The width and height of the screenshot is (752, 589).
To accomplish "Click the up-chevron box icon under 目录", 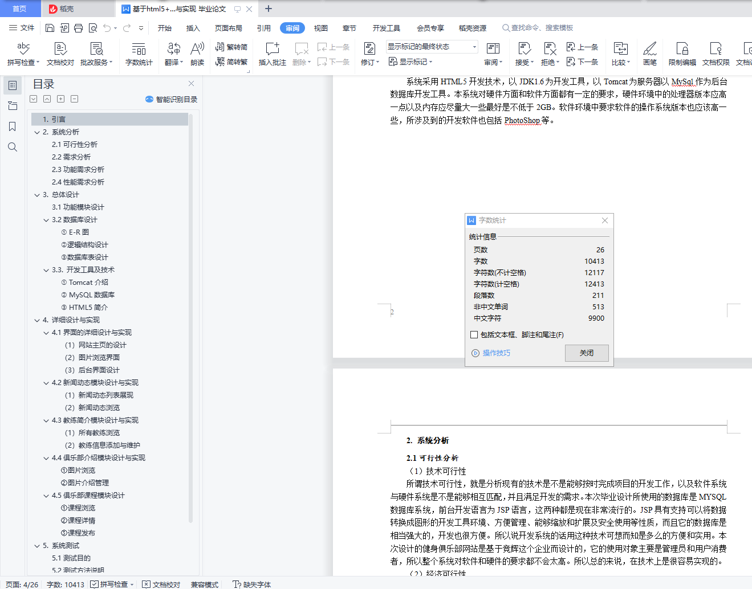I will pos(47,99).
